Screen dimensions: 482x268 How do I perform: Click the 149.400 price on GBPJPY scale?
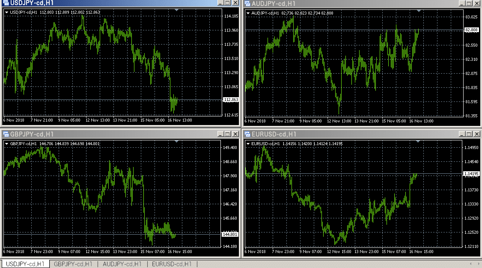pos(230,148)
